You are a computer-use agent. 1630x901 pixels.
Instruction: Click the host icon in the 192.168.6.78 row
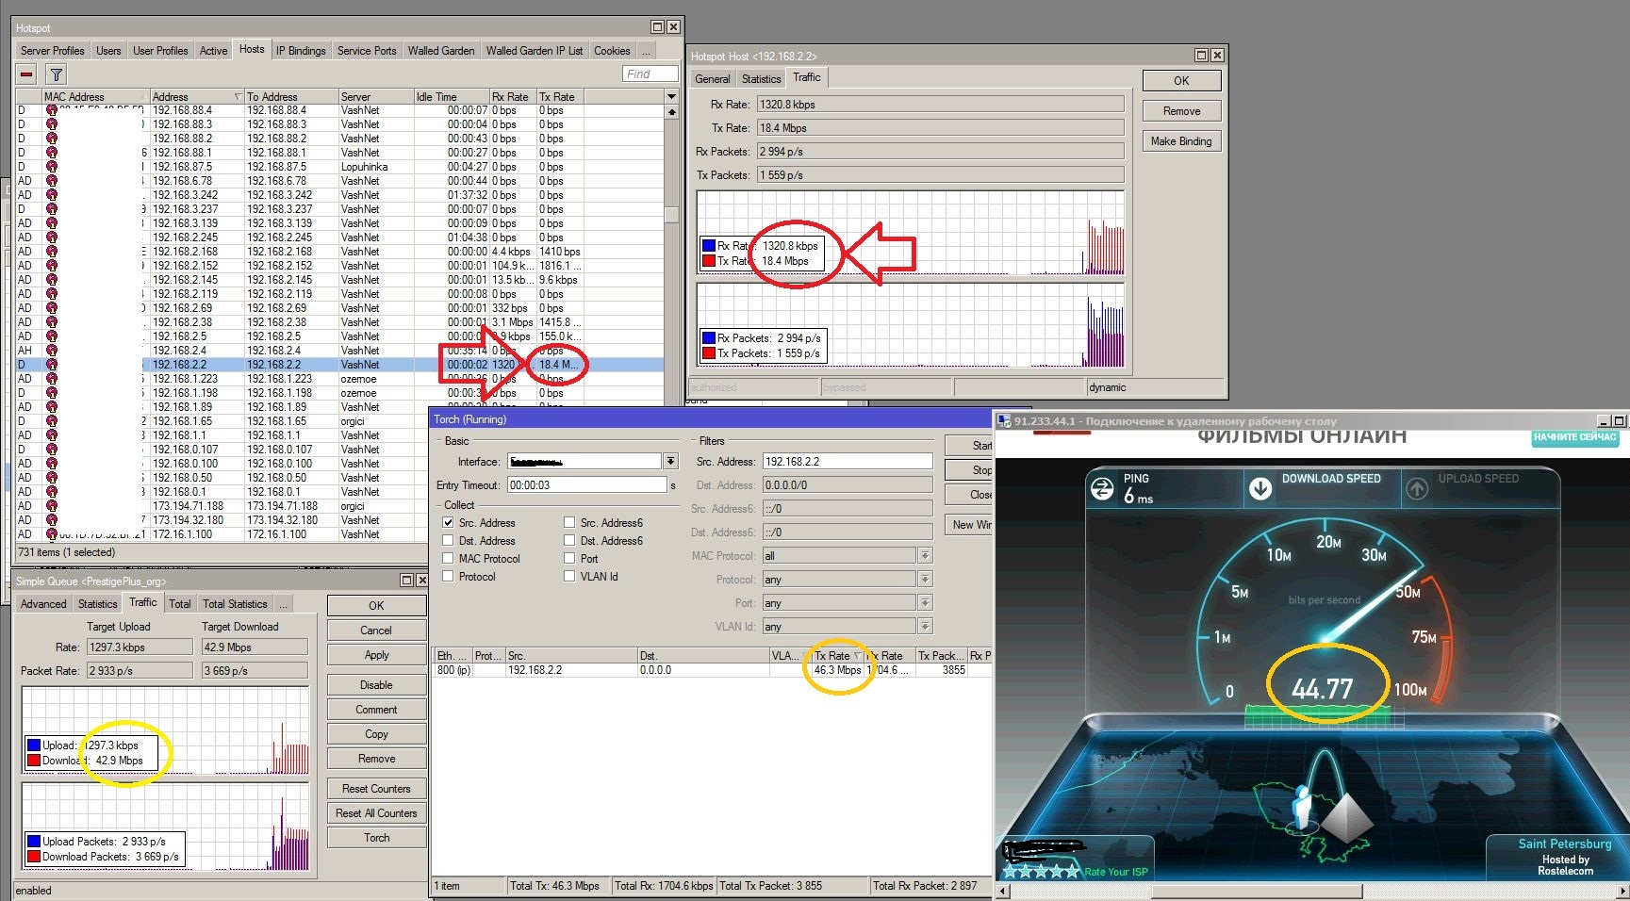click(x=51, y=181)
